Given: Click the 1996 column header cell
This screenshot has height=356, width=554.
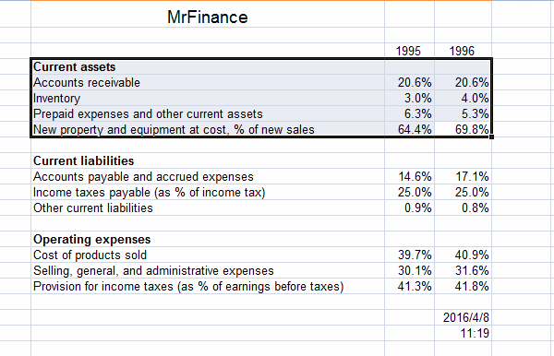Looking at the screenshot, I should point(463,51).
